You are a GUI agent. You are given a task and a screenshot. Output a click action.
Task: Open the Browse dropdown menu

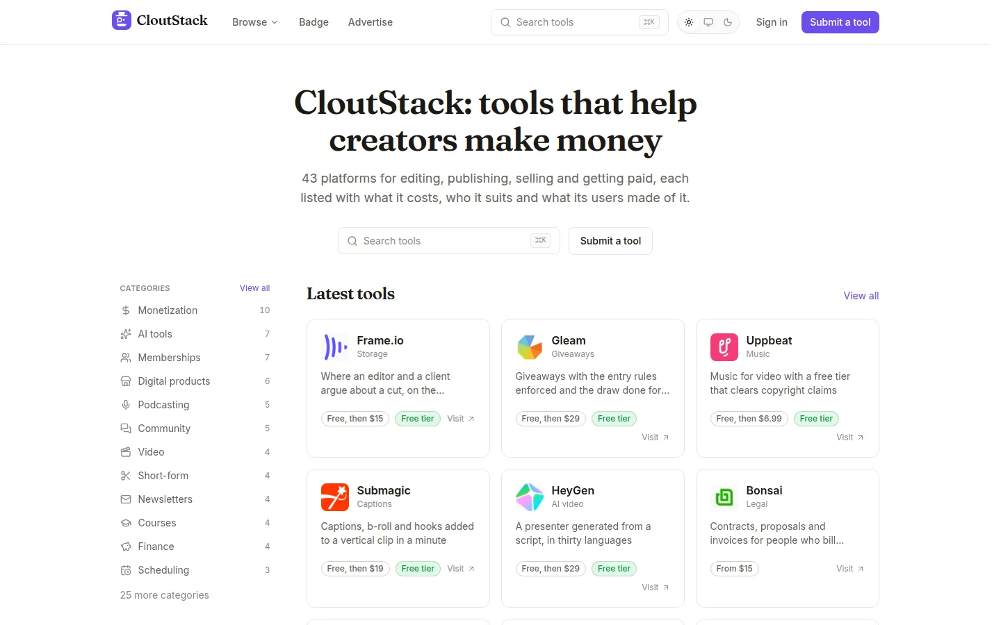click(255, 22)
